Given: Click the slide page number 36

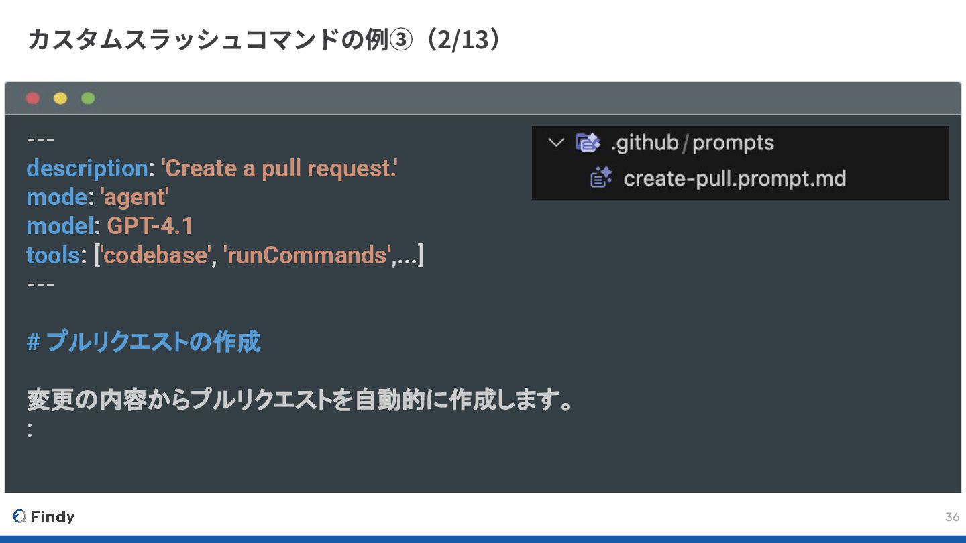Looking at the screenshot, I should coord(952,517).
